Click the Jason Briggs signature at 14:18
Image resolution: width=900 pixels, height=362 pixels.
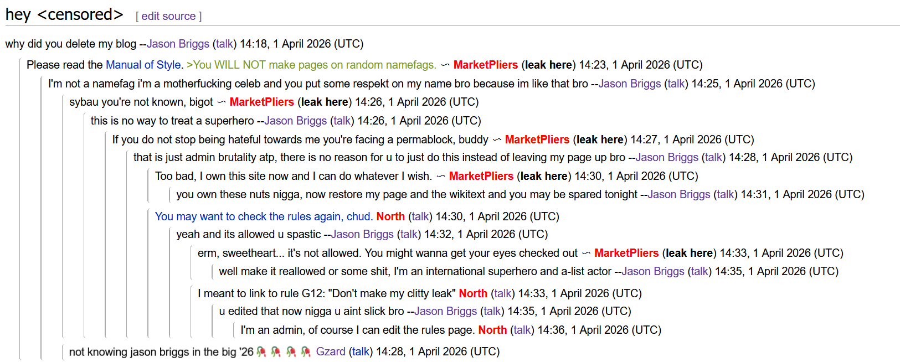click(x=178, y=44)
